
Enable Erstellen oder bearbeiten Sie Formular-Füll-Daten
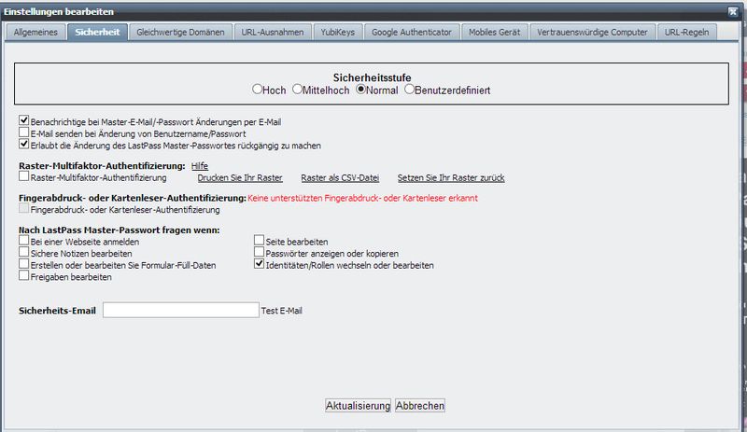(x=24, y=264)
